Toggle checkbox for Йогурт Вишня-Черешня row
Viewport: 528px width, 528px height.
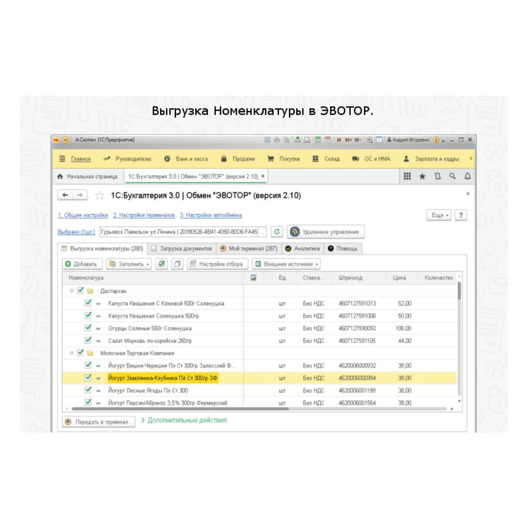point(88,365)
